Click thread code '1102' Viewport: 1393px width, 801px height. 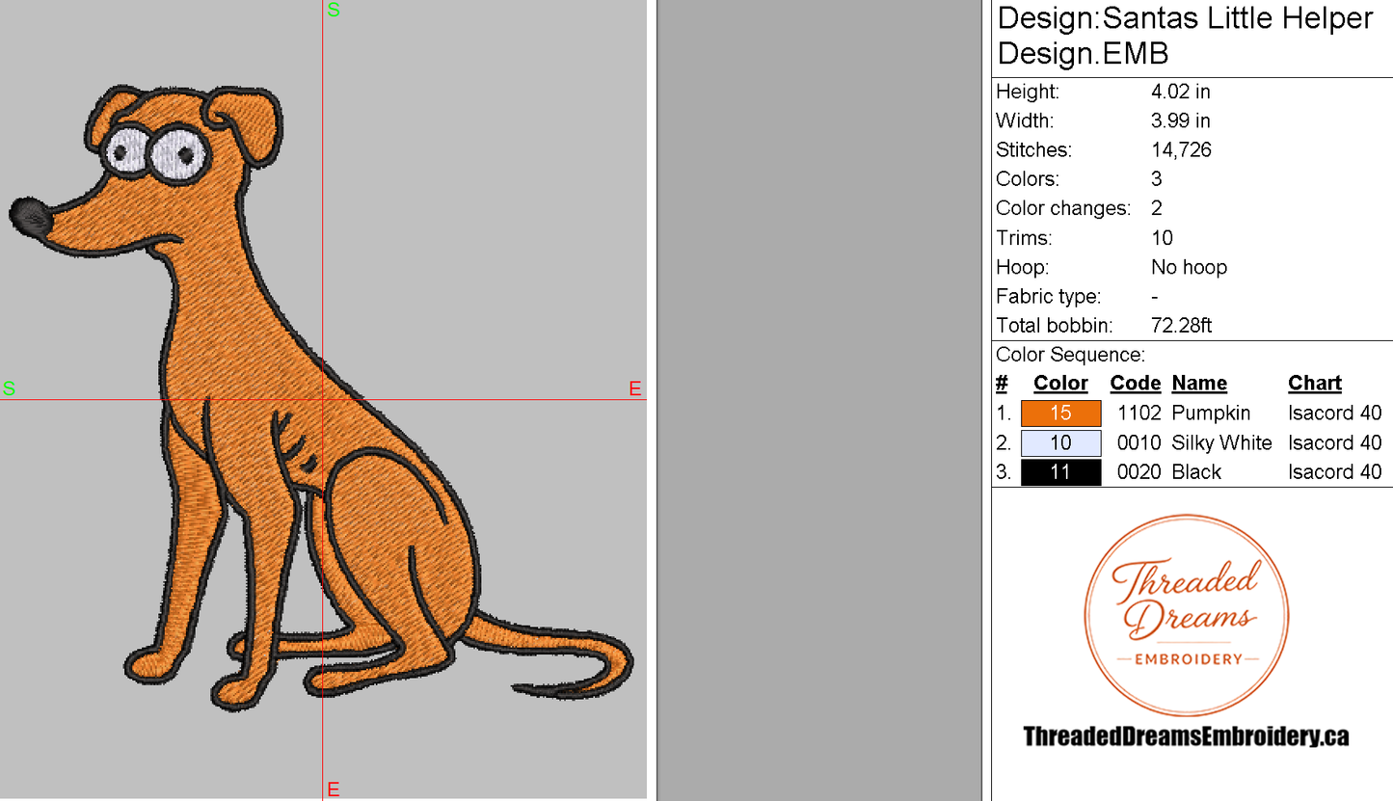coord(1139,414)
